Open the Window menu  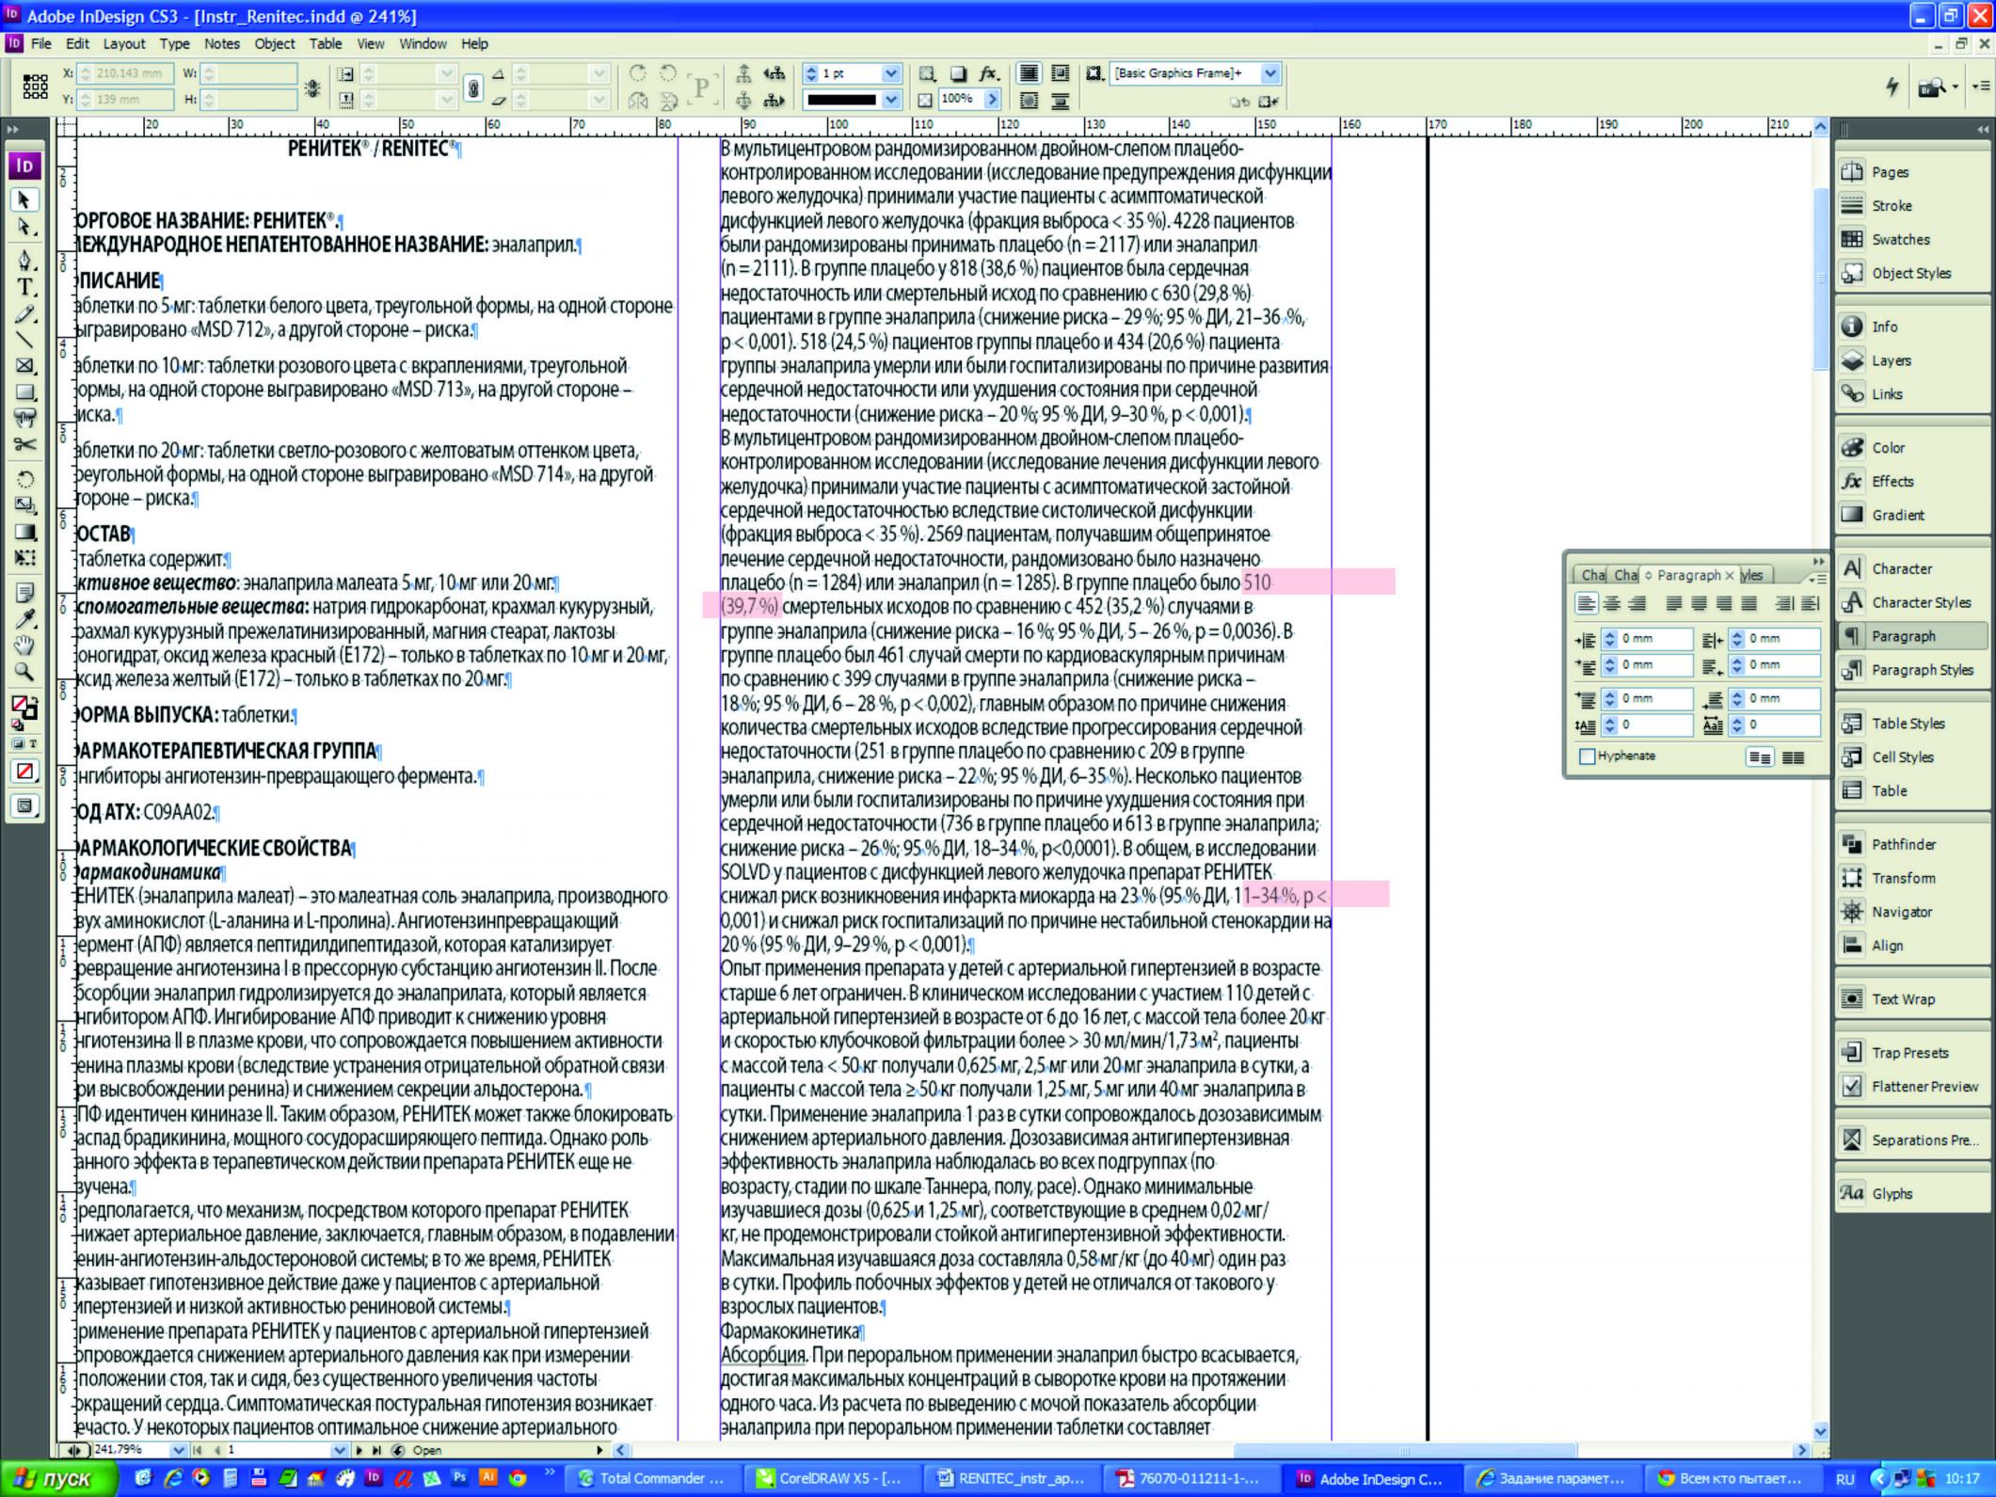point(423,43)
